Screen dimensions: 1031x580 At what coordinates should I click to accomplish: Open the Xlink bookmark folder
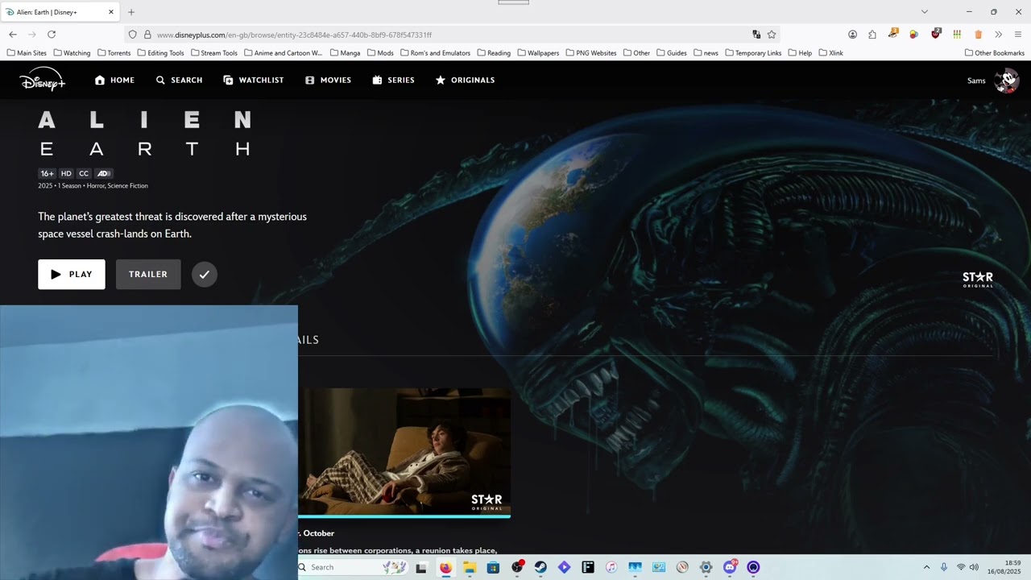[830, 53]
